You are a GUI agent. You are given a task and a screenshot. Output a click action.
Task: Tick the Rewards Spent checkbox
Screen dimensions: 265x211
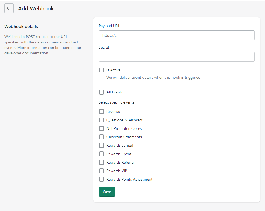tap(102, 154)
